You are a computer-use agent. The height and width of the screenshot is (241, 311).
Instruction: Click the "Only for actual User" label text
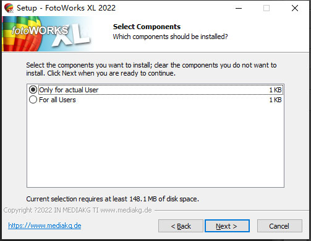69,90
